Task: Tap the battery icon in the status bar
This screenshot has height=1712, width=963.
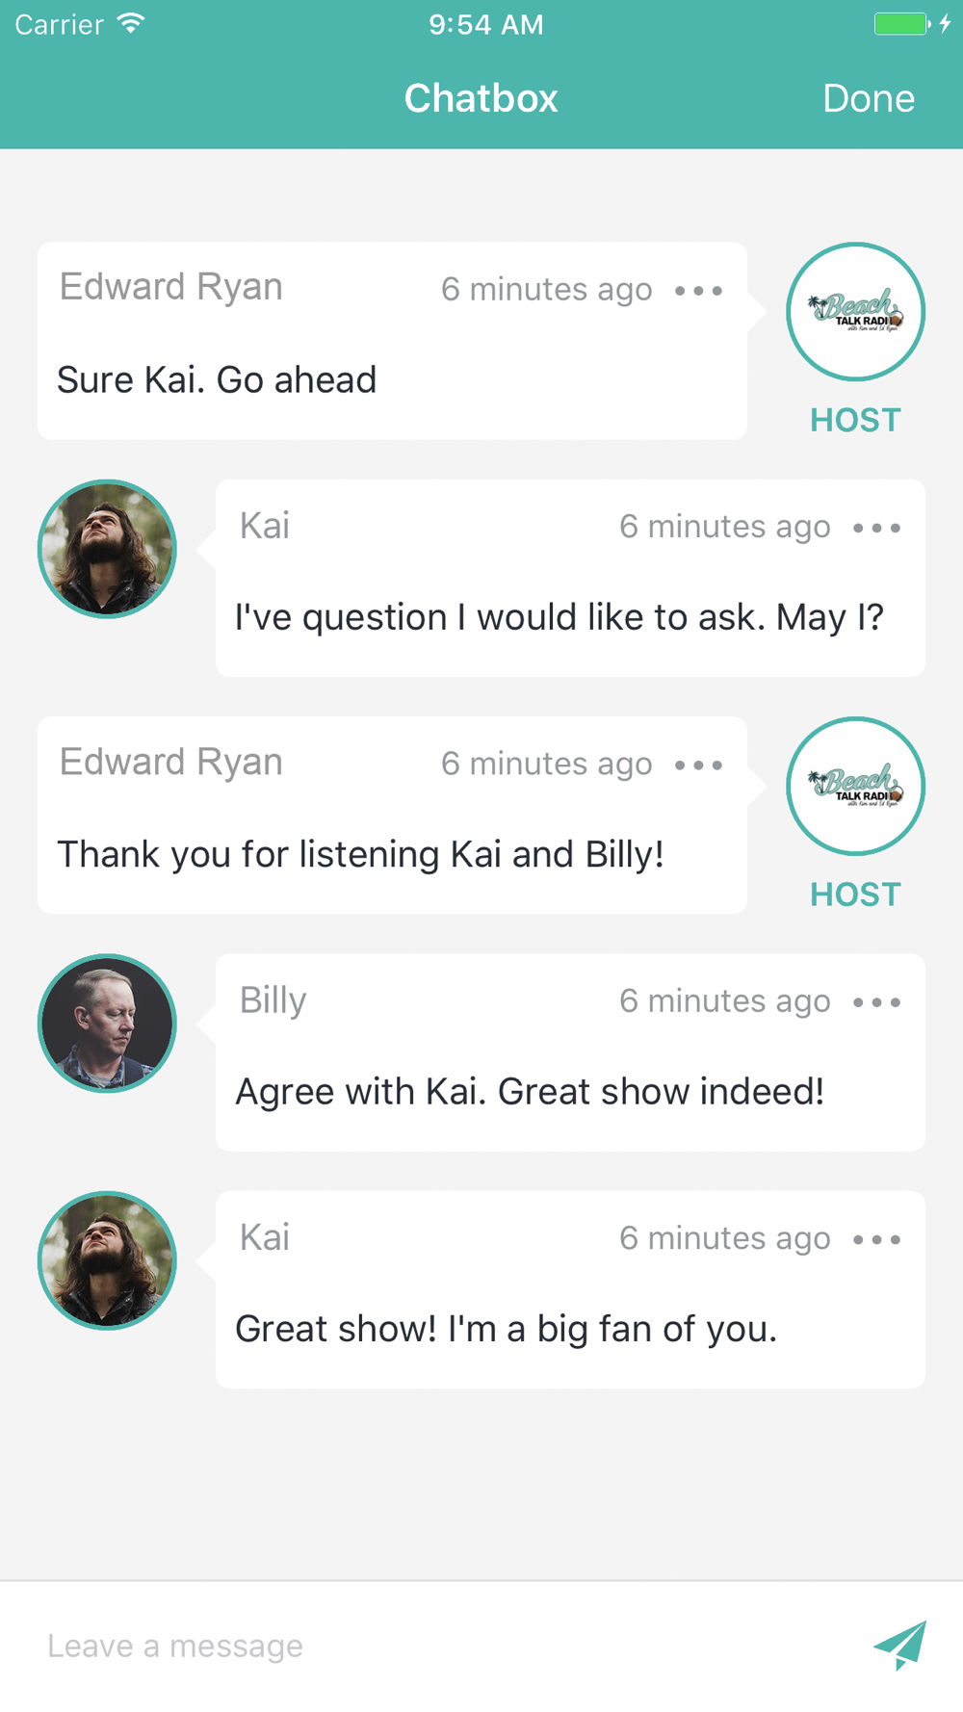Action: pos(901,23)
